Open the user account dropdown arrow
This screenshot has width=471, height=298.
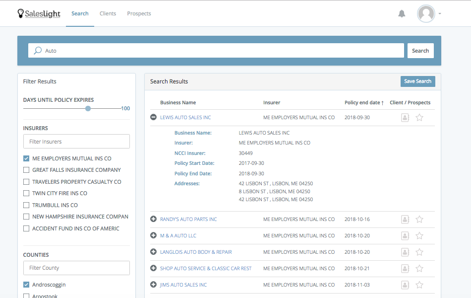point(440,13)
